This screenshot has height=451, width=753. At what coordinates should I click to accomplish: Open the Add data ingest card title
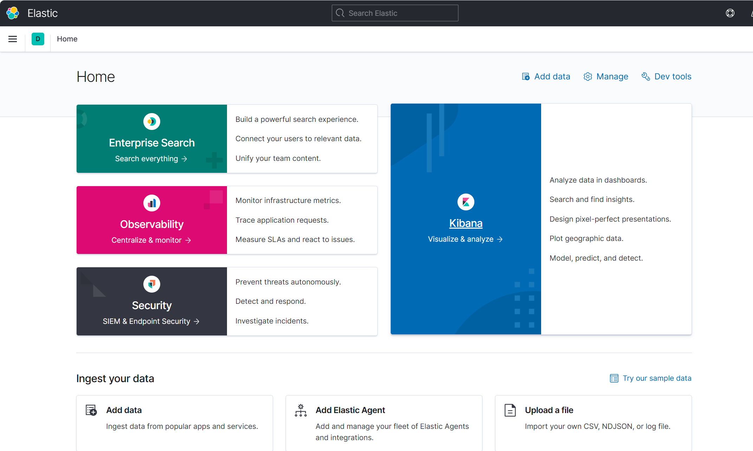pyautogui.click(x=124, y=410)
